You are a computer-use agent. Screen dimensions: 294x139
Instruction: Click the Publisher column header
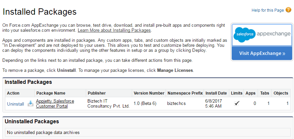tap(96, 93)
